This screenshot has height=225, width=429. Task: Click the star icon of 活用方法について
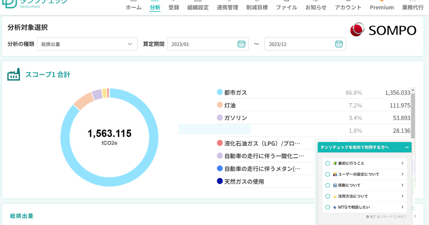[x=335, y=196]
